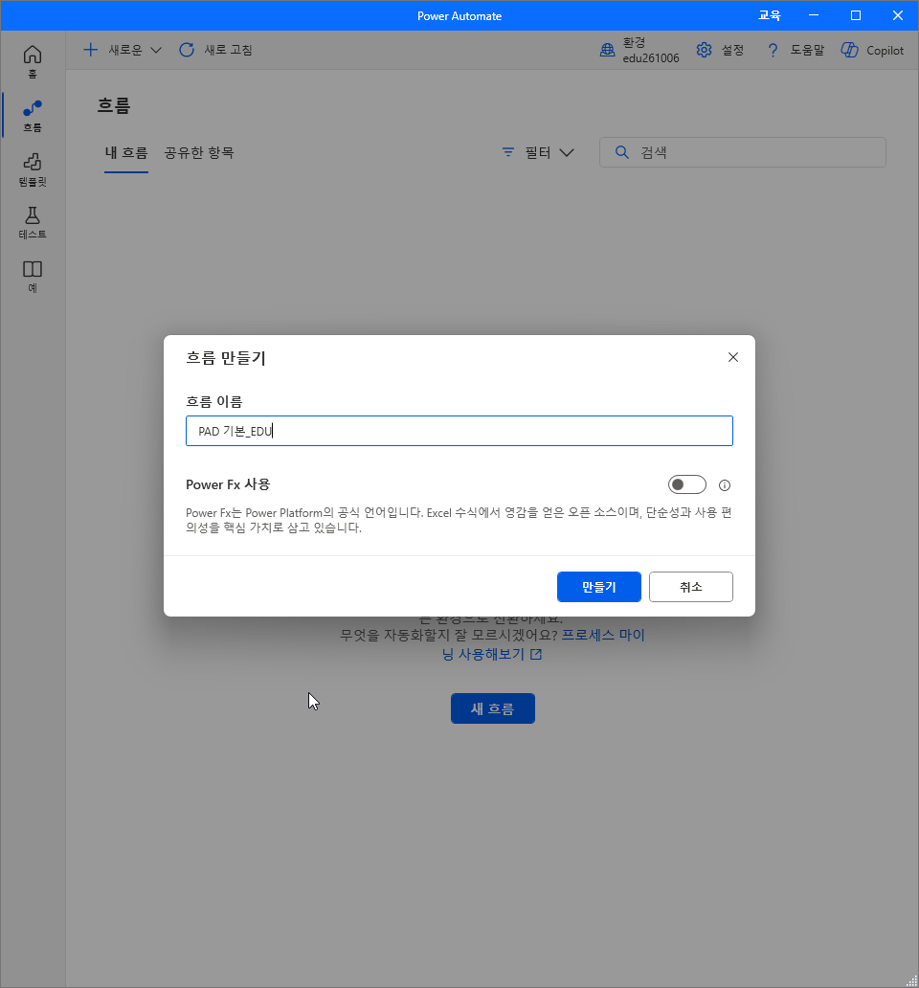Click the Power Fx info icon
The height and width of the screenshot is (988, 919).
tap(725, 485)
